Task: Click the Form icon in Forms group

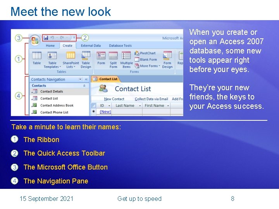Action: click(101, 58)
